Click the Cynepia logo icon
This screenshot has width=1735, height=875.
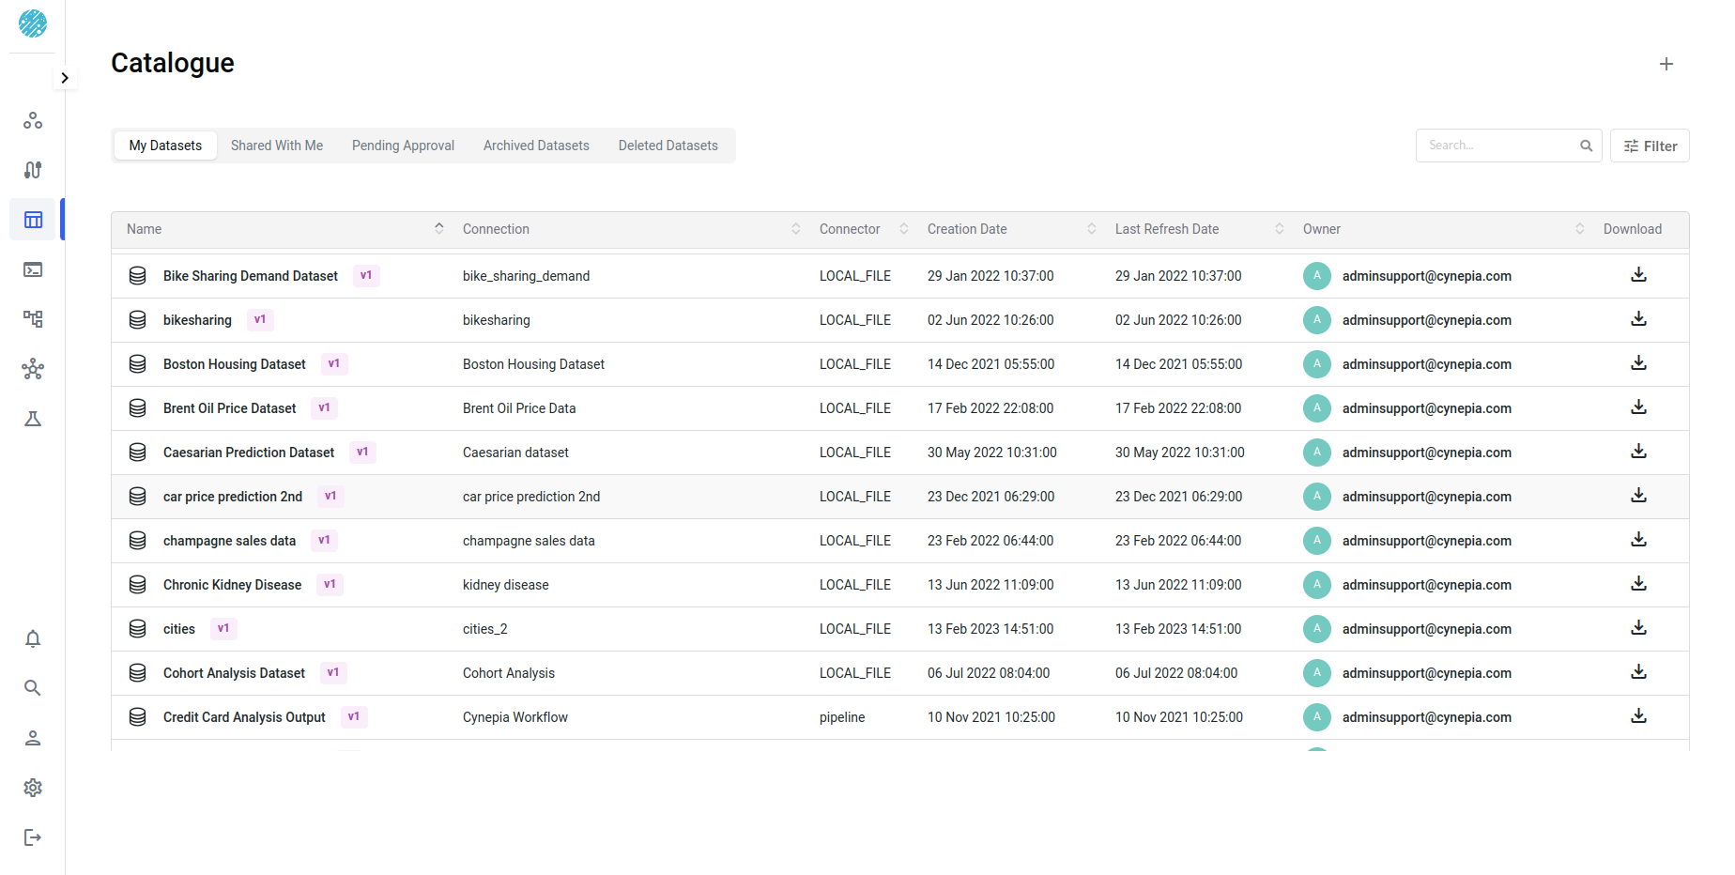[33, 23]
